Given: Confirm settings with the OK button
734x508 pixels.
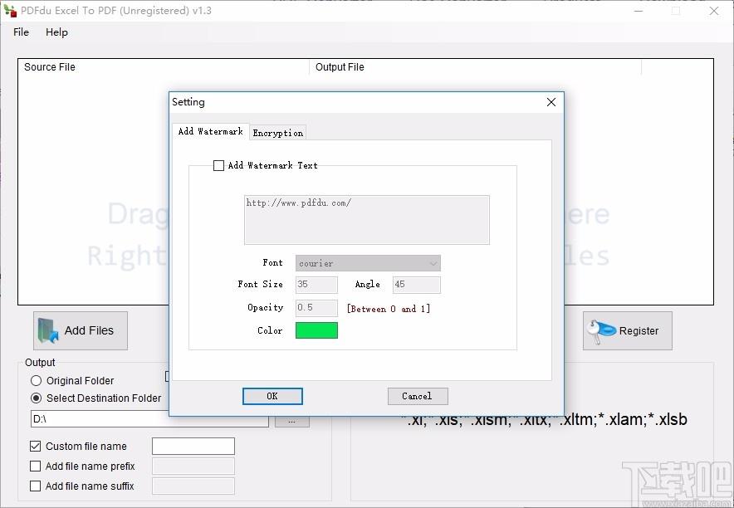Looking at the screenshot, I should 272,396.
